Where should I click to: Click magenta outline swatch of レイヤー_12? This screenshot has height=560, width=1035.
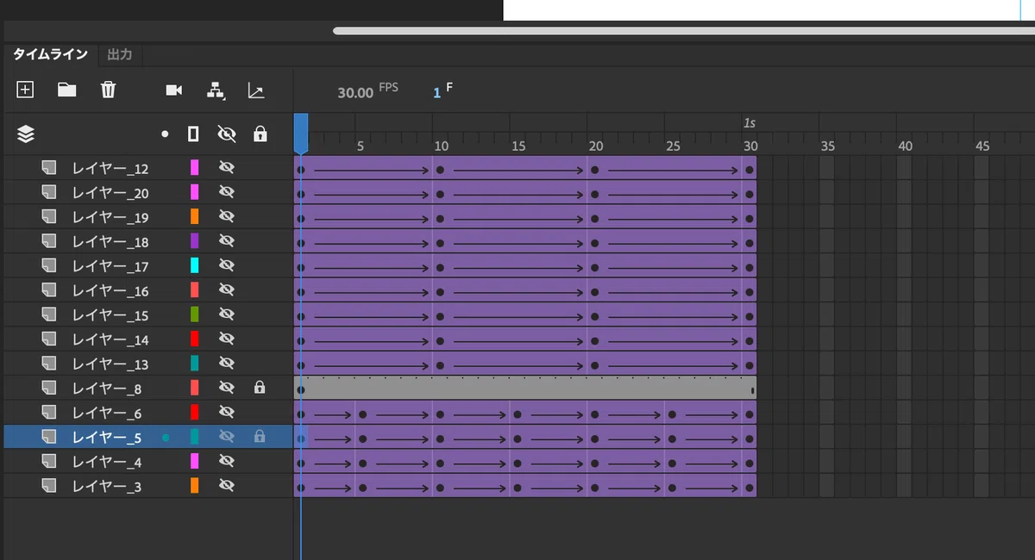[195, 167]
